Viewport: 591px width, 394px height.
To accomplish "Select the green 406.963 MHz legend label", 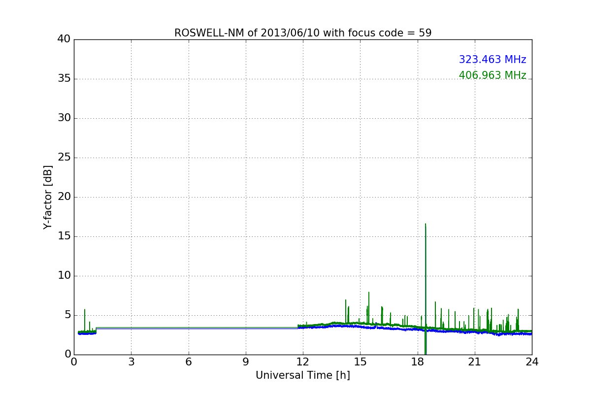I will [492, 75].
